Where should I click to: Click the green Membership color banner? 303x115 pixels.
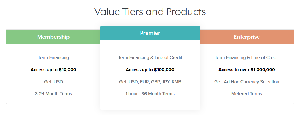53,37
